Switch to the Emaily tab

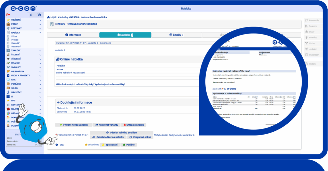tap(176, 35)
